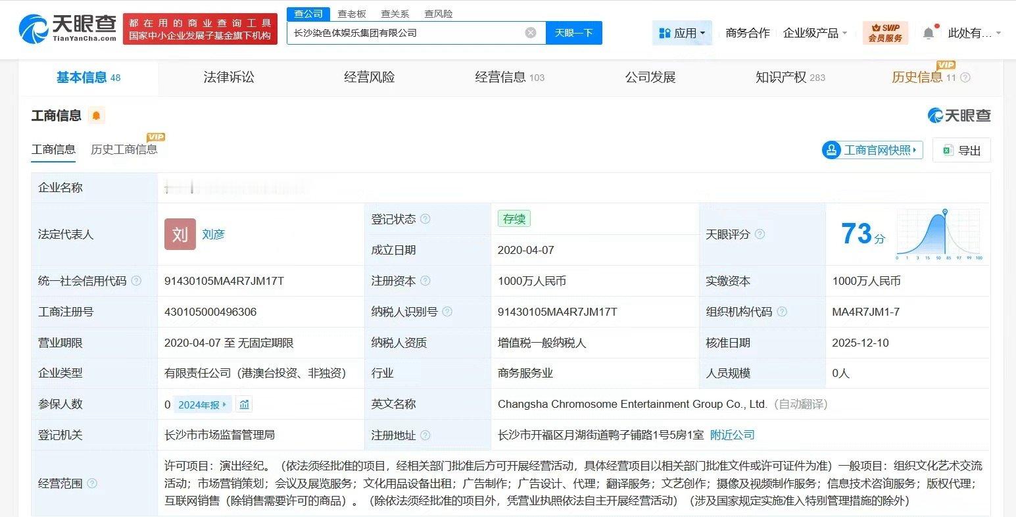Click the TianYanCha logo icon

[x=34, y=30]
